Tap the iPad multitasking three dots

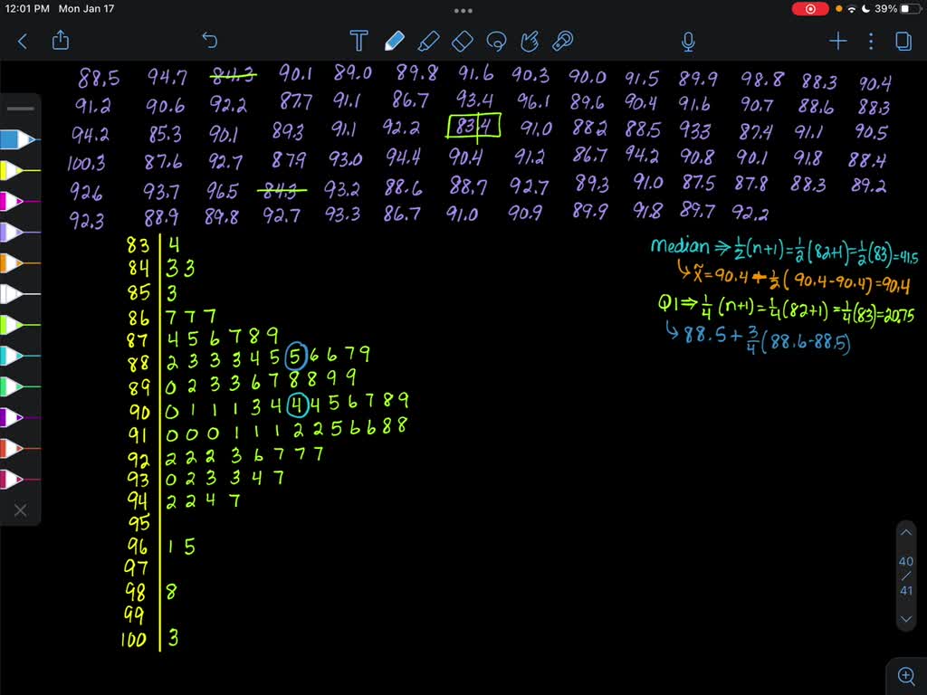point(463,11)
